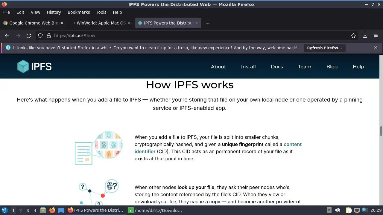Click the site security padlock icon
383x215 pixels.
pyautogui.click(x=49, y=36)
